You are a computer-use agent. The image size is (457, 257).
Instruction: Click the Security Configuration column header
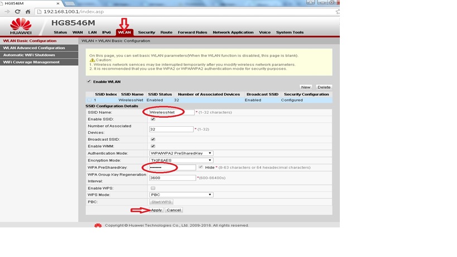point(306,94)
